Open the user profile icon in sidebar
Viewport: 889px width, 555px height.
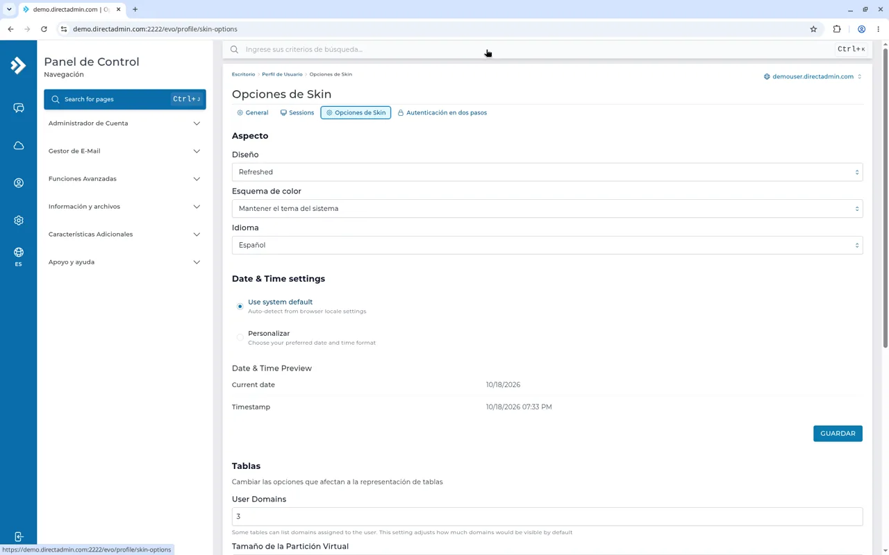(19, 183)
